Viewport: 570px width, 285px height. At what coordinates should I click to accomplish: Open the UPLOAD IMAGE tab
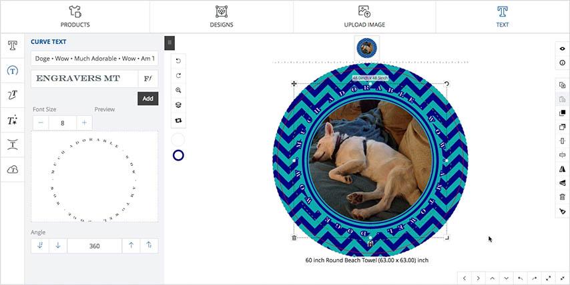click(364, 17)
